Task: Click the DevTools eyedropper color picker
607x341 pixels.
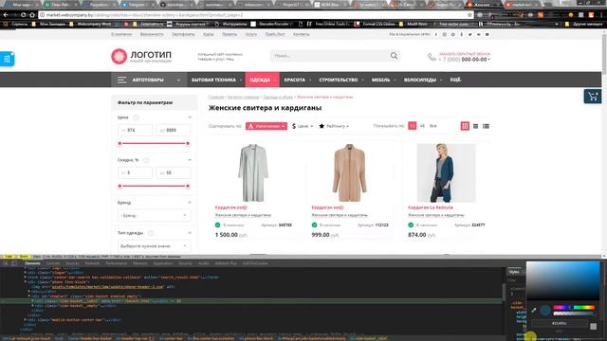Action: [534, 310]
